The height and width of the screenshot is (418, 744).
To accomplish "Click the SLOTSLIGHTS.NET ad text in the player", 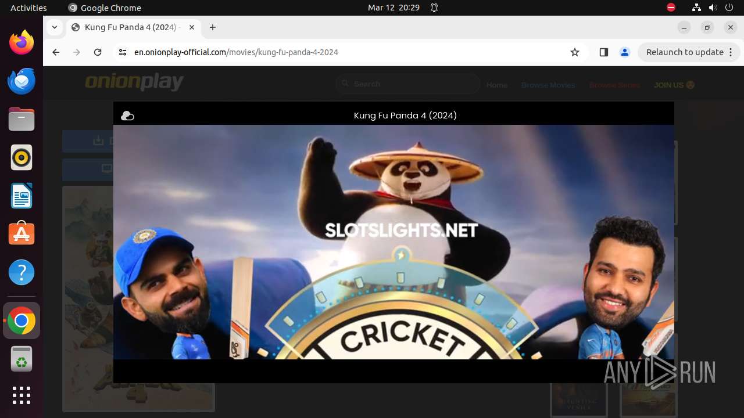I will pyautogui.click(x=401, y=230).
